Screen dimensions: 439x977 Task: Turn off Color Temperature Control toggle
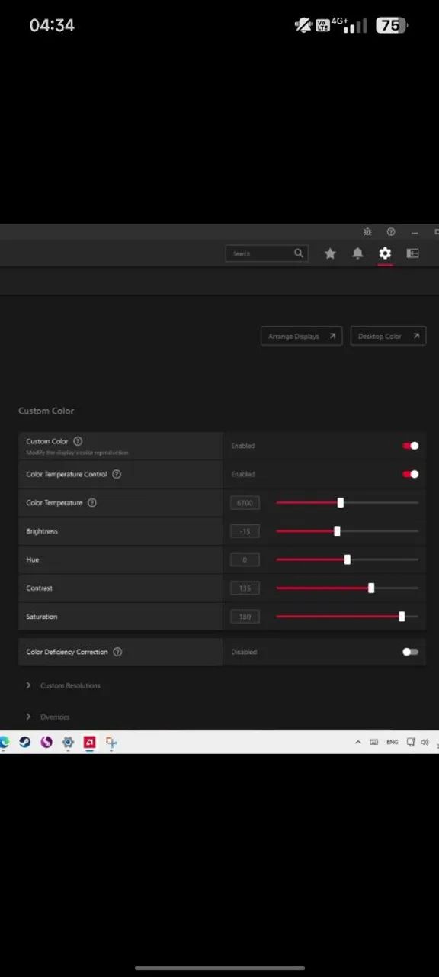click(x=411, y=474)
